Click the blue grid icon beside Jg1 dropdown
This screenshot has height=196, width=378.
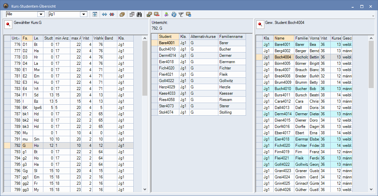95,14
